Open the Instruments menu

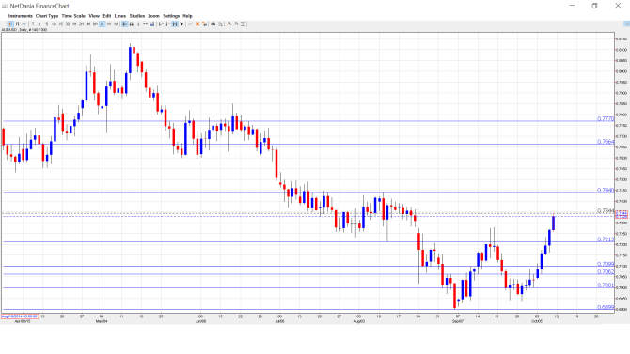coord(20,16)
